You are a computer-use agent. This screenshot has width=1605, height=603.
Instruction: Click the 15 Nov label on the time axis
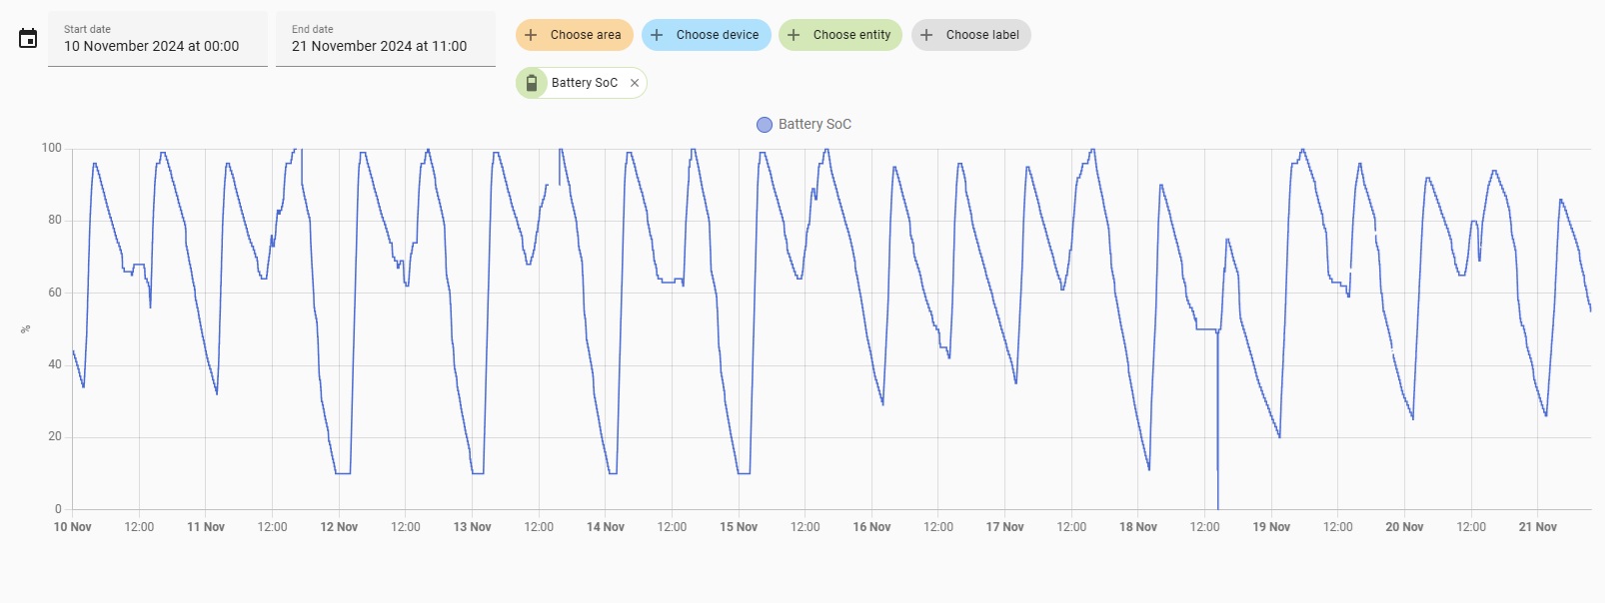pyautogui.click(x=739, y=527)
